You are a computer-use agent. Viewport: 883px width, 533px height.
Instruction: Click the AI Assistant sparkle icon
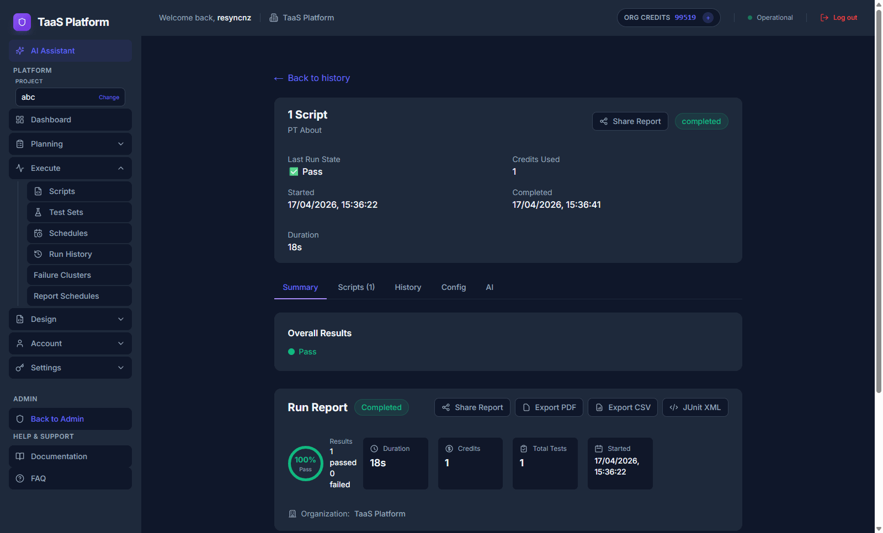20,51
